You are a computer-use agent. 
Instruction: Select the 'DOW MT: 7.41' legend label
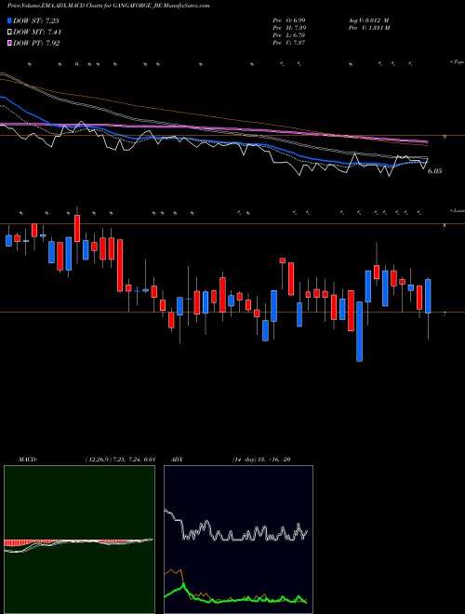pos(37,33)
